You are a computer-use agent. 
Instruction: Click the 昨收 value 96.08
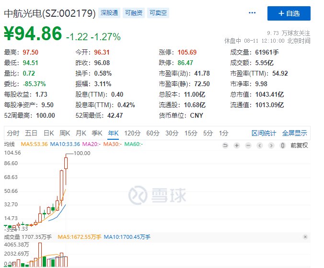pyautogui.click(x=102, y=63)
